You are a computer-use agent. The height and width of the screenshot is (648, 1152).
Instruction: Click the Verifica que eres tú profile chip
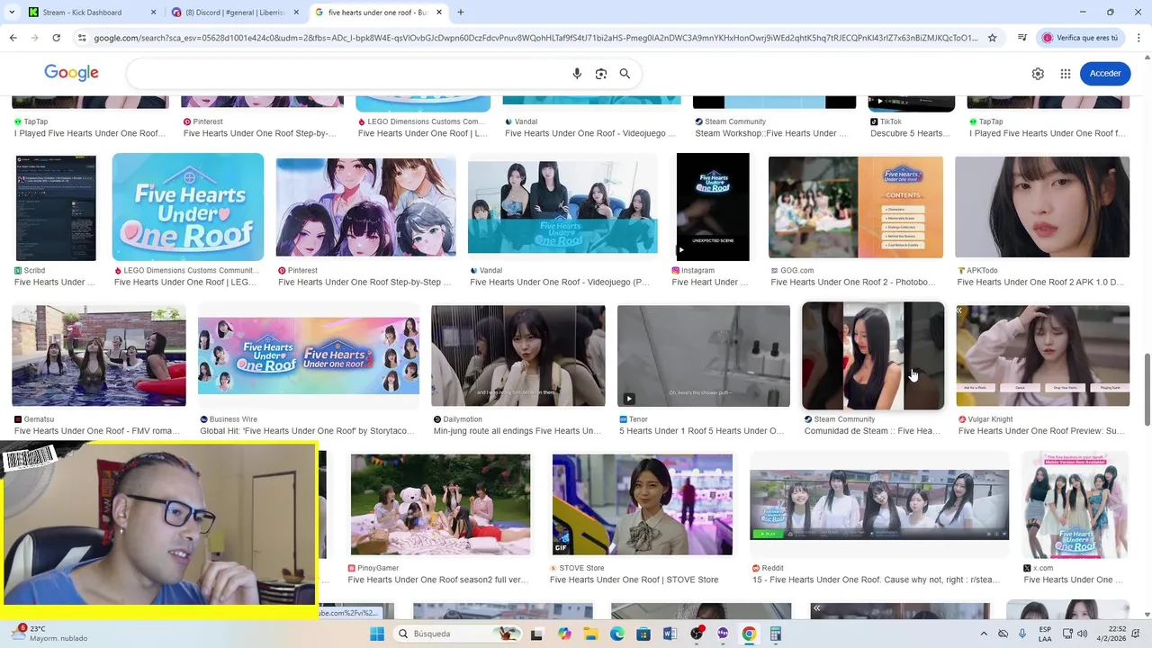pos(1080,38)
